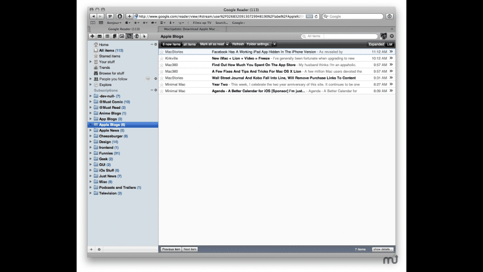
Task: Open Films op TV bookmark
Action: (x=202, y=23)
